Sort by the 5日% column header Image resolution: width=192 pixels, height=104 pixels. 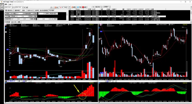coord(129,9)
